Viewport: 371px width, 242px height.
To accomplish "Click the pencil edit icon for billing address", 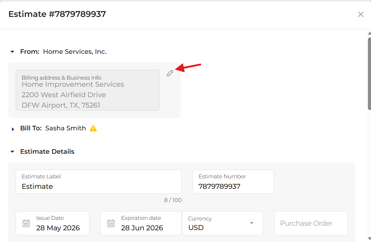I will coord(170,73).
